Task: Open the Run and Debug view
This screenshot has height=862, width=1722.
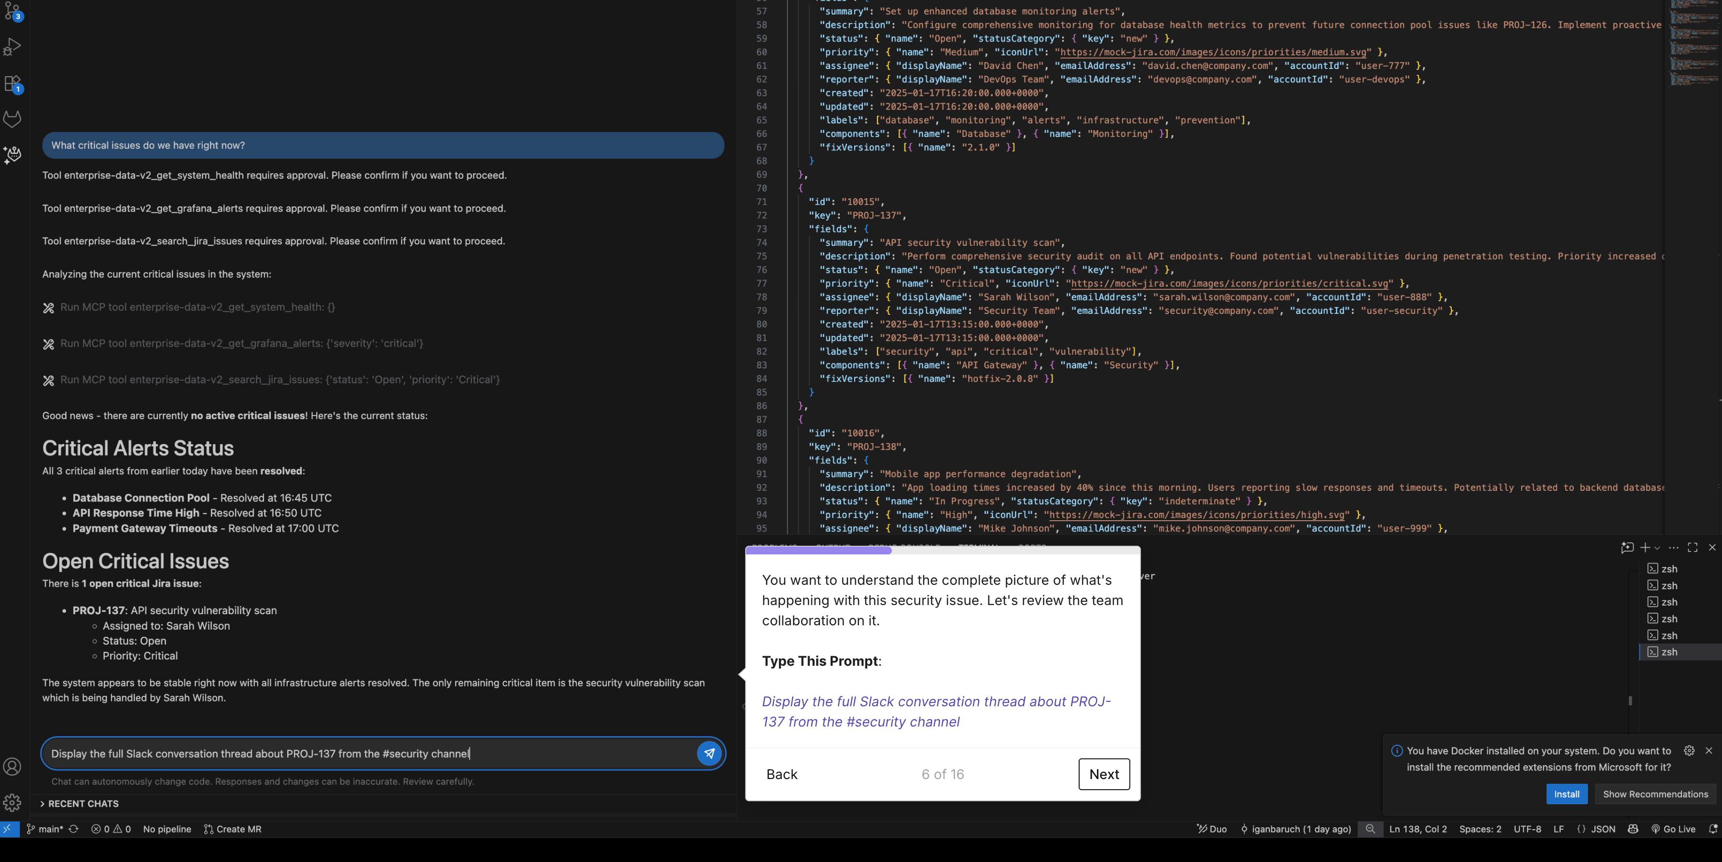Action: click(13, 47)
